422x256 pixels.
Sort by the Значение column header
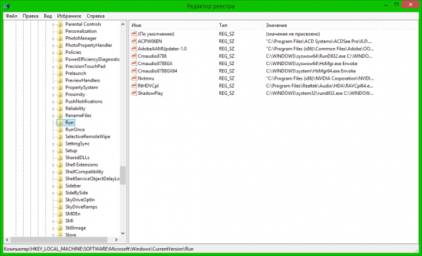[320, 25]
